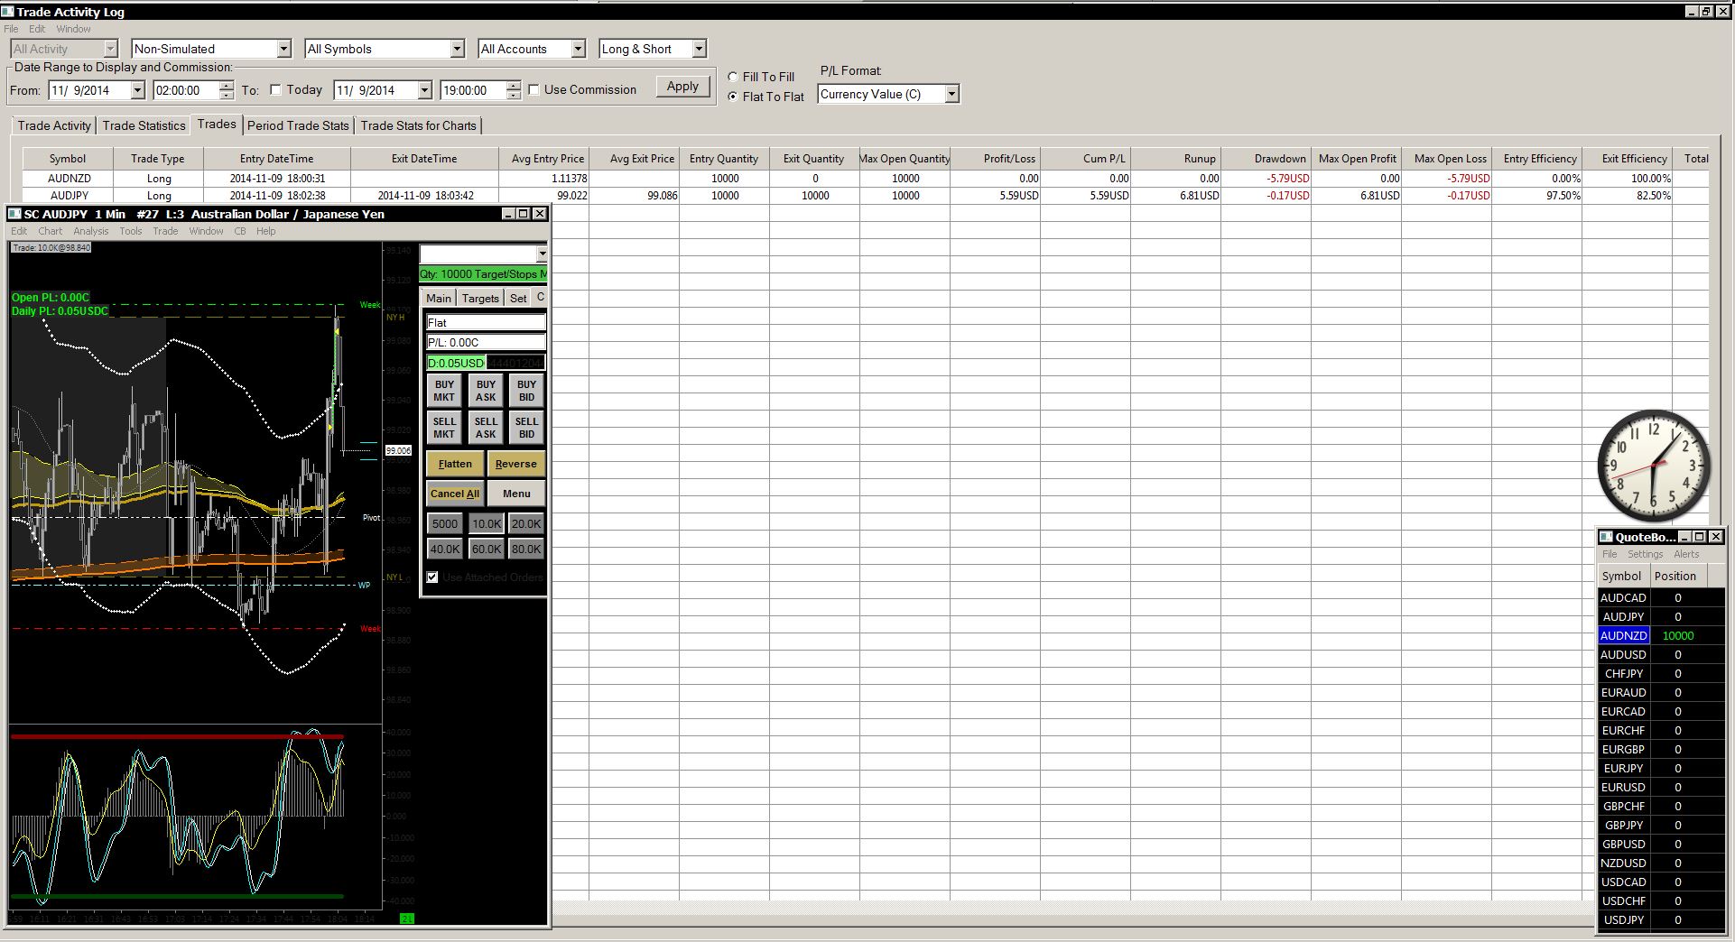Click the Entry DateTime column header
This screenshot has height=942, width=1735.
276,159
